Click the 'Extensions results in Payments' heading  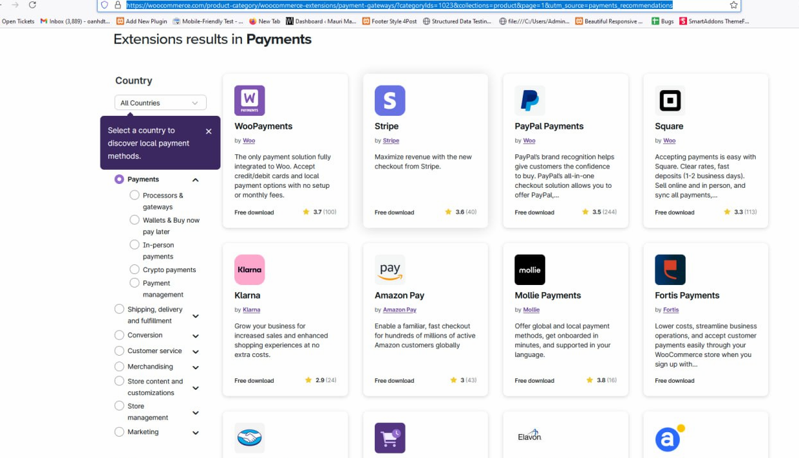(x=212, y=39)
